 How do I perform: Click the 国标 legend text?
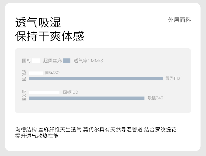[x=27, y=61]
